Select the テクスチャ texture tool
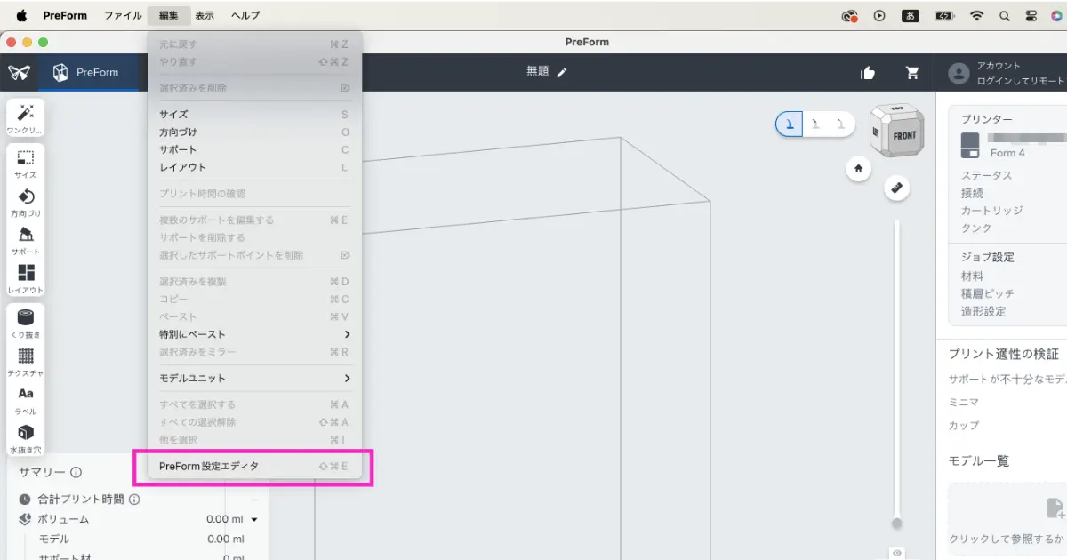This screenshot has height=560, width=1067. click(25, 361)
